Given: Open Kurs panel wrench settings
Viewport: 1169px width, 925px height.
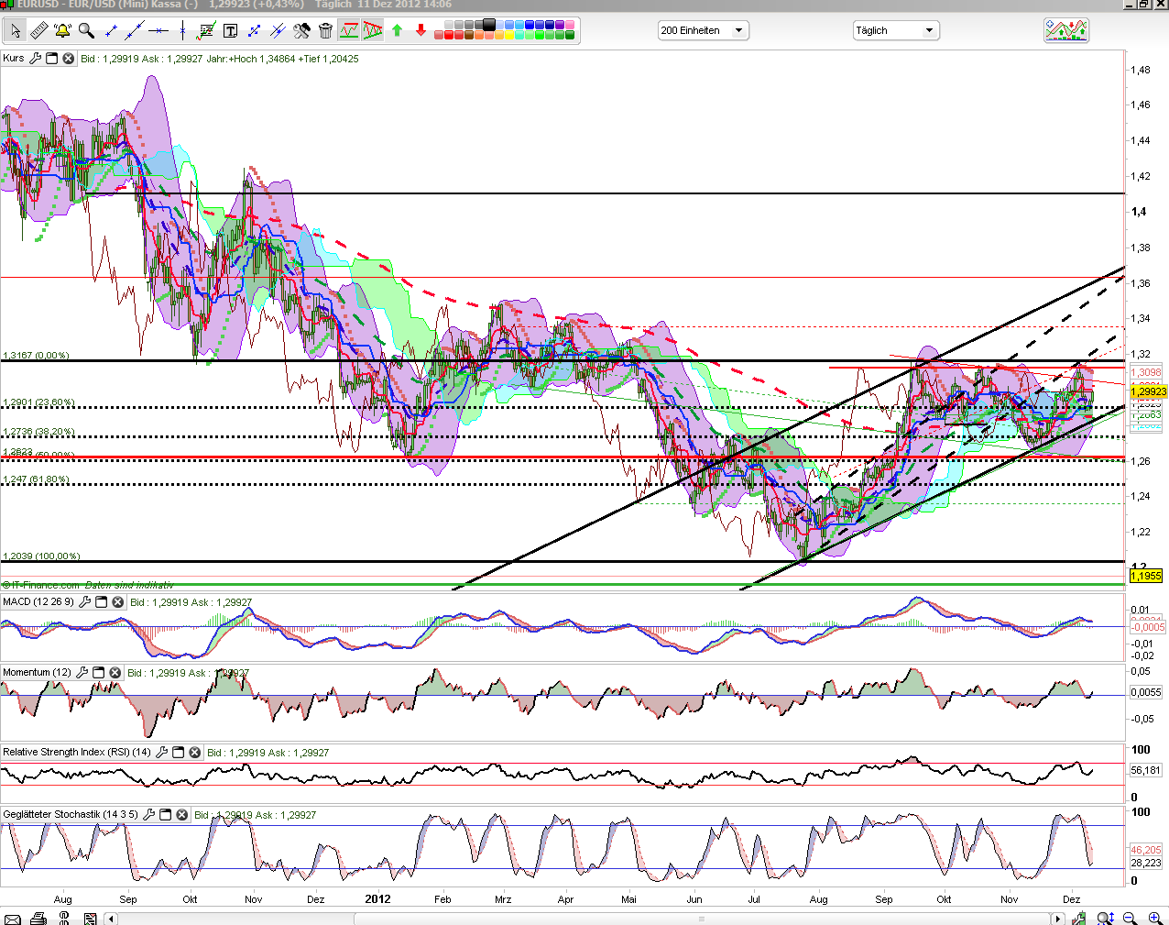Looking at the screenshot, I should coord(35,59).
